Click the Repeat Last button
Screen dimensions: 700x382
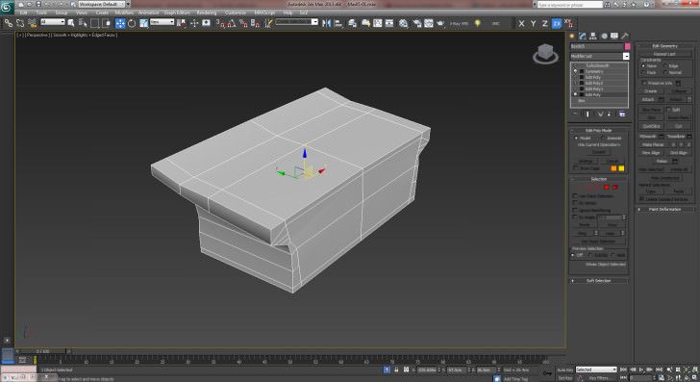664,54
